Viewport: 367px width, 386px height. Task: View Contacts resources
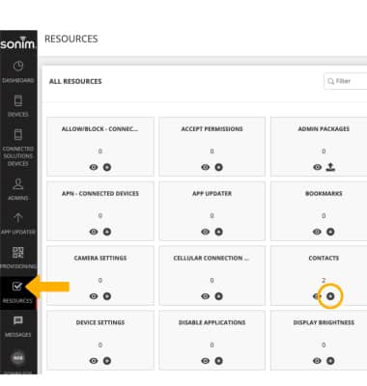(317, 296)
